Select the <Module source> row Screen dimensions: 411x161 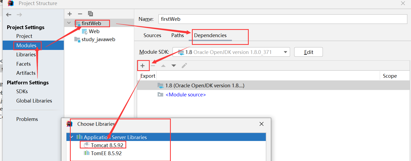click(274, 95)
